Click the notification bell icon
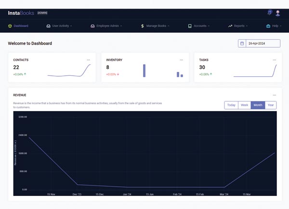The image size is (289, 209). click(269, 13)
